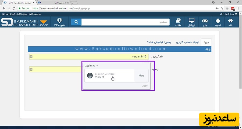The image size is (242, 129).
Task: Expand the "Log in as" dropdown
Action: point(91,66)
